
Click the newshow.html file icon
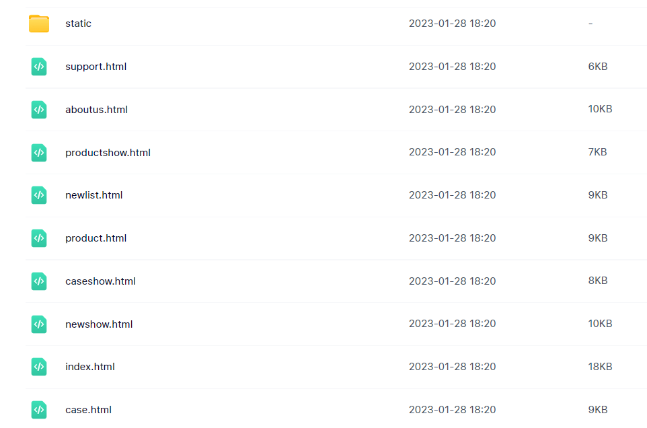point(39,324)
